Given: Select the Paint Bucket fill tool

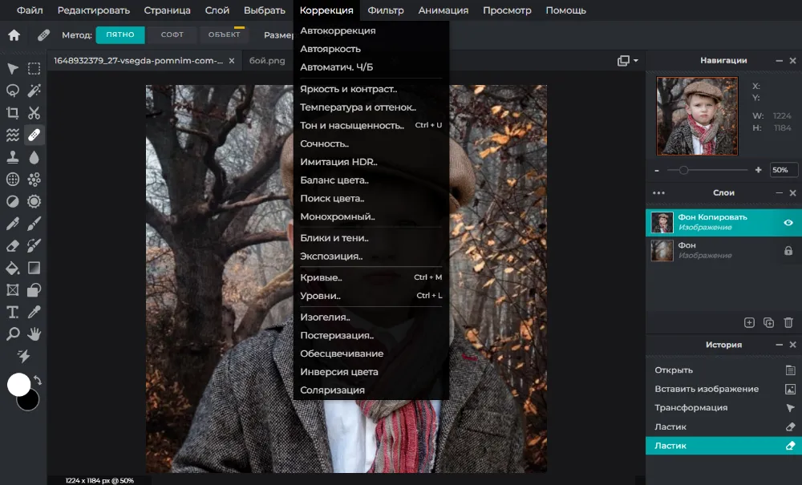Looking at the screenshot, I should point(13,268).
